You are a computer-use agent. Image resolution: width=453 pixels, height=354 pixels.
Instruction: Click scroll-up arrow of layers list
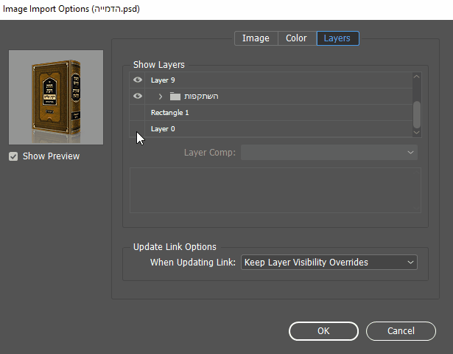pyautogui.click(x=417, y=77)
